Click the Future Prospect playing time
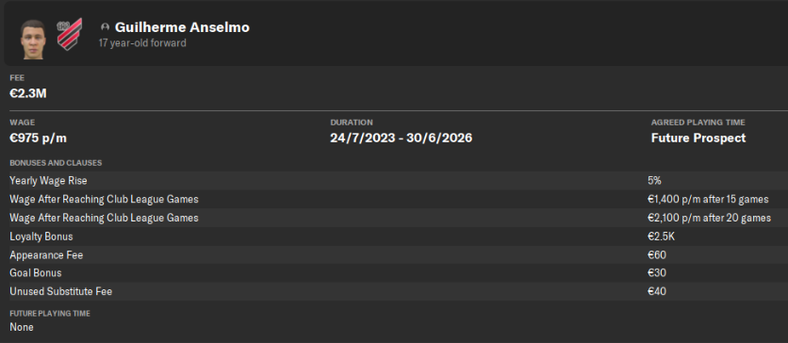This screenshot has height=343, width=788. (698, 139)
